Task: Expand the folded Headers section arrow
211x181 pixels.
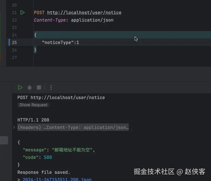Action: (14, 127)
